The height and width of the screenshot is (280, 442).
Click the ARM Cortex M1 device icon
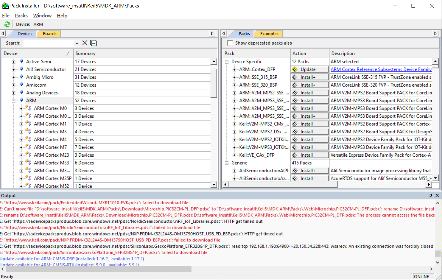click(x=28, y=123)
